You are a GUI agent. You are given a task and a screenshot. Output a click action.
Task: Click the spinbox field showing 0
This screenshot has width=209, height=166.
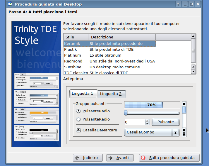coord(135,122)
